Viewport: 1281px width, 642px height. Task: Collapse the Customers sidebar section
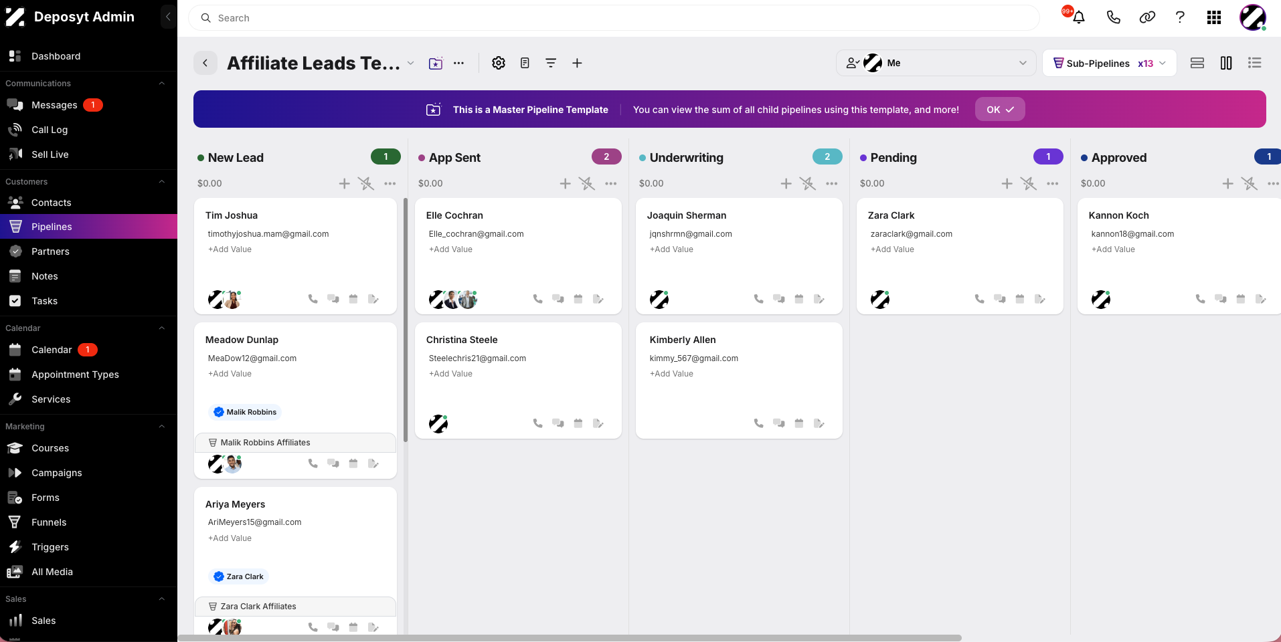pyautogui.click(x=161, y=182)
